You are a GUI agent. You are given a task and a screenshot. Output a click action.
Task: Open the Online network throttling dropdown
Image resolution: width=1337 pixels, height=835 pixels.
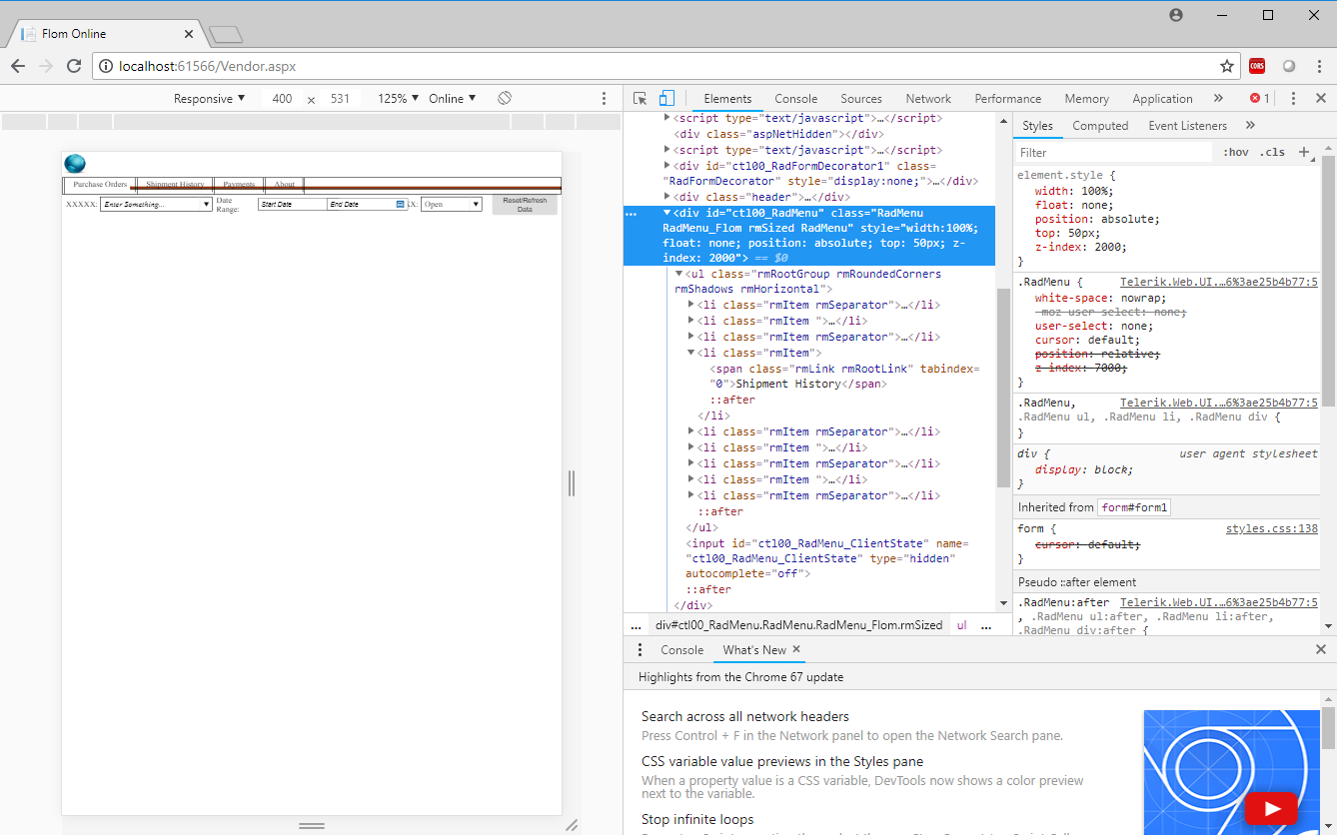pos(452,99)
